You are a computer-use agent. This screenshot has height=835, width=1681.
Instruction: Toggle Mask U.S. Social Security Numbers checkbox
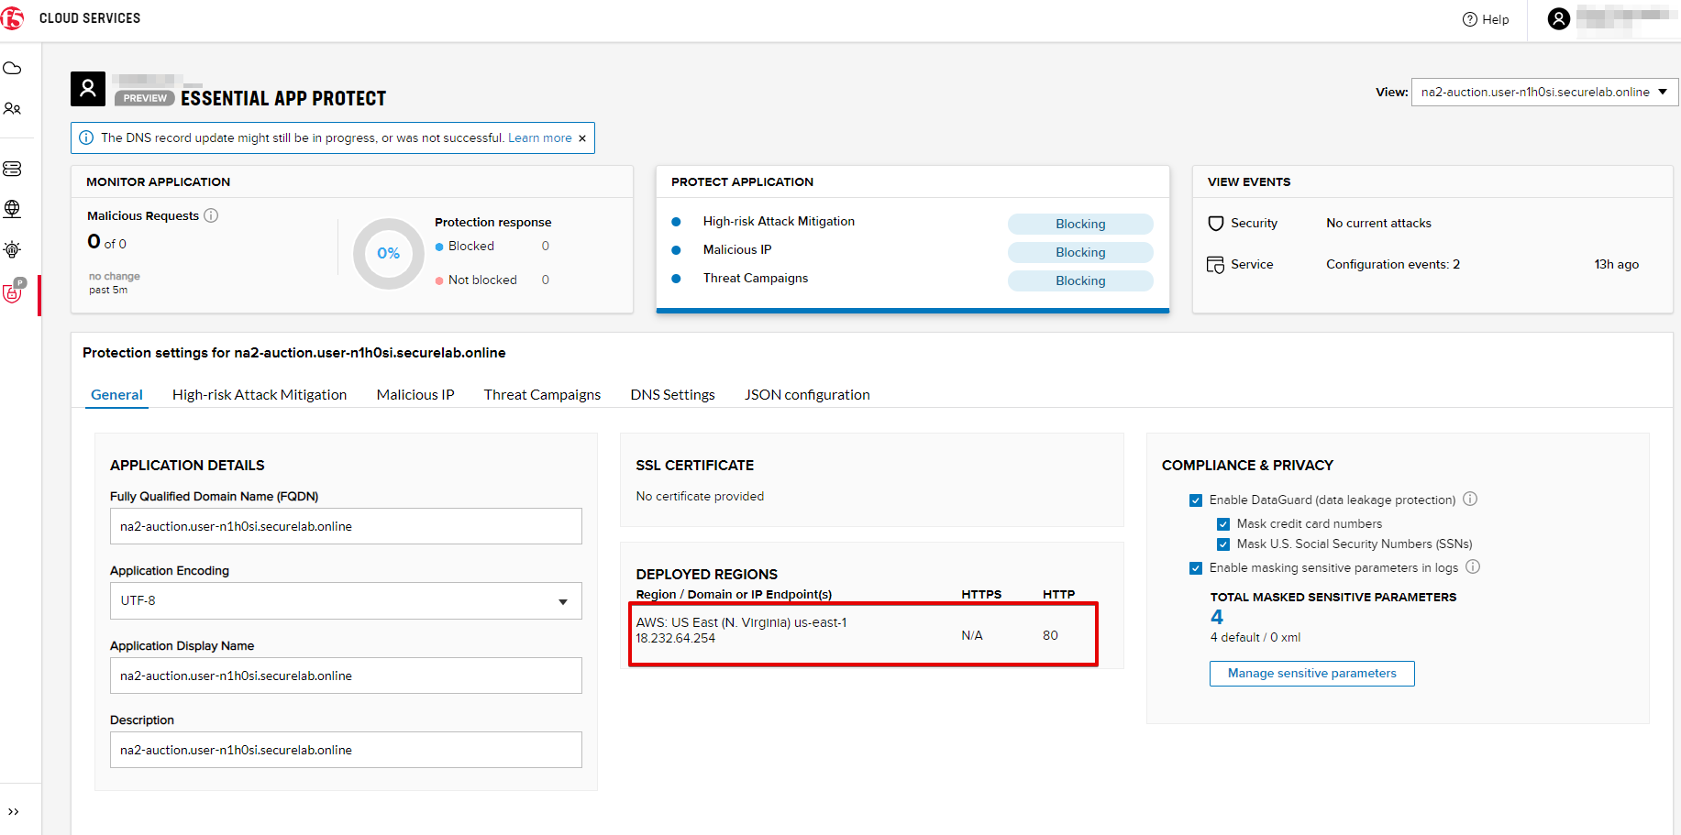pos(1223,544)
